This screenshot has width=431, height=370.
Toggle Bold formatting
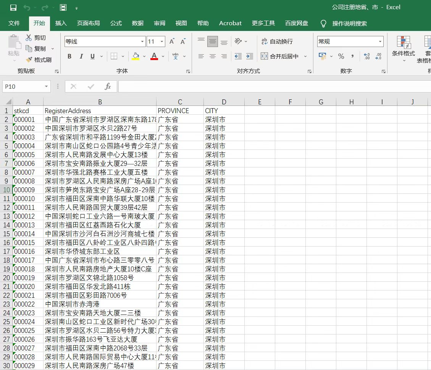(x=69, y=56)
